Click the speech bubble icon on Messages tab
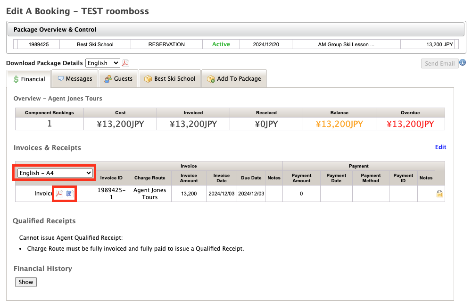 (x=61, y=79)
